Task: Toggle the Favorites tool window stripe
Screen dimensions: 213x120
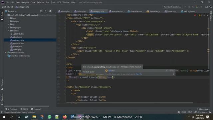Action: 2,99
